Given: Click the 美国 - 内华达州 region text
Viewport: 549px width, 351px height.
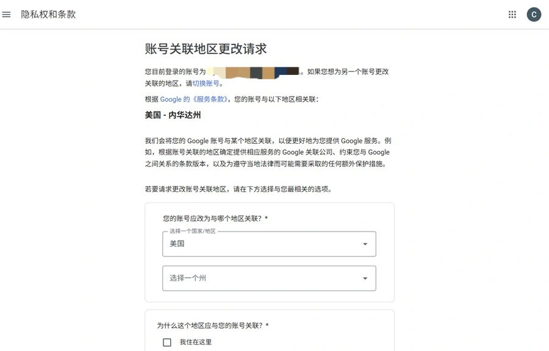Looking at the screenshot, I should click(173, 115).
